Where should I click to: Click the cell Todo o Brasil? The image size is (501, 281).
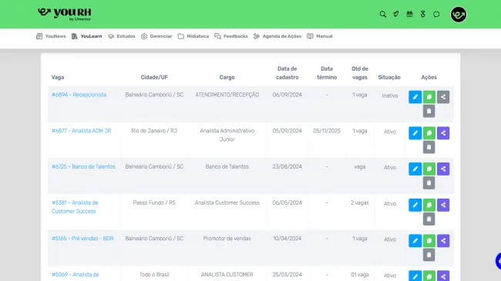tap(154, 275)
